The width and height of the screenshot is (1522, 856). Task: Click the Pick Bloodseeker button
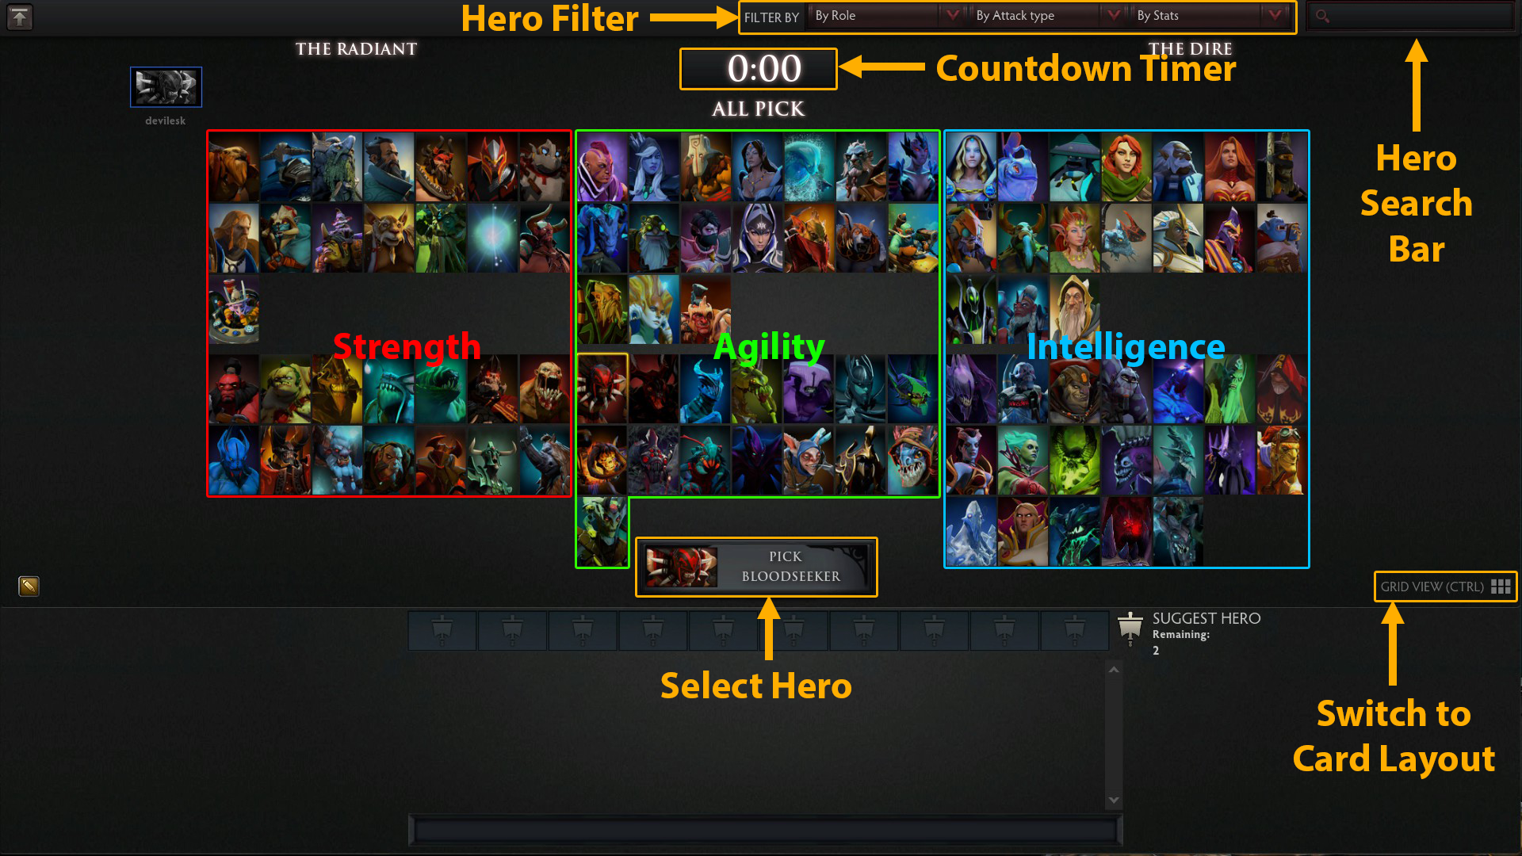click(x=756, y=567)
